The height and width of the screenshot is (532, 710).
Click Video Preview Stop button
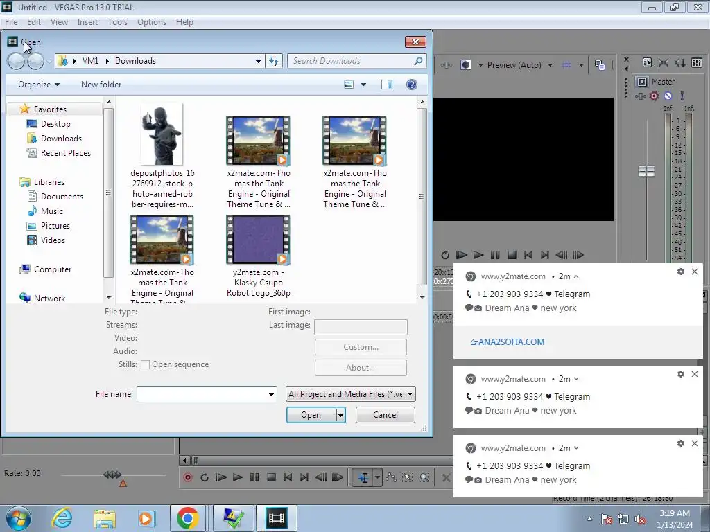512,255
